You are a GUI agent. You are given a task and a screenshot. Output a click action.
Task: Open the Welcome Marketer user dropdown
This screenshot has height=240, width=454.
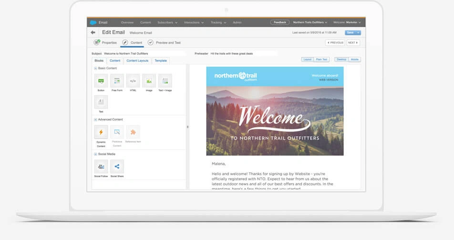347,22
